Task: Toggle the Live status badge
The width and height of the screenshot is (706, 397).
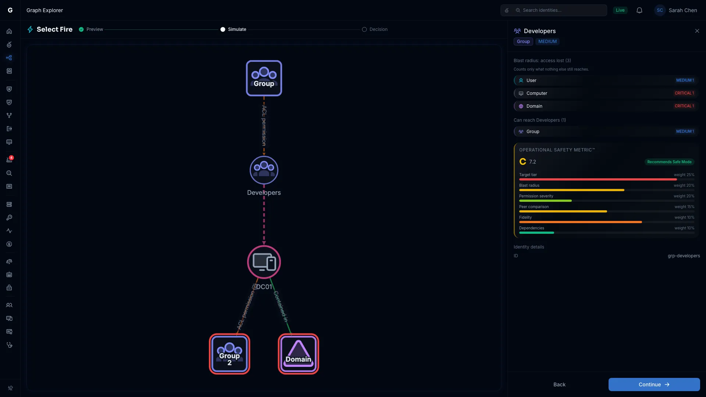Action: (620, 10)
